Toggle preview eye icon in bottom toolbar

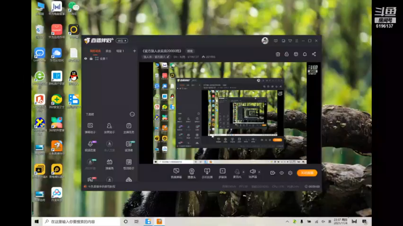[x=282, y=173]
